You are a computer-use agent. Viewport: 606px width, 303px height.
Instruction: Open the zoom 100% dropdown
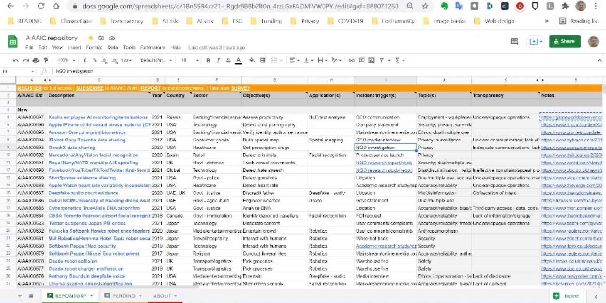point(66,60)
